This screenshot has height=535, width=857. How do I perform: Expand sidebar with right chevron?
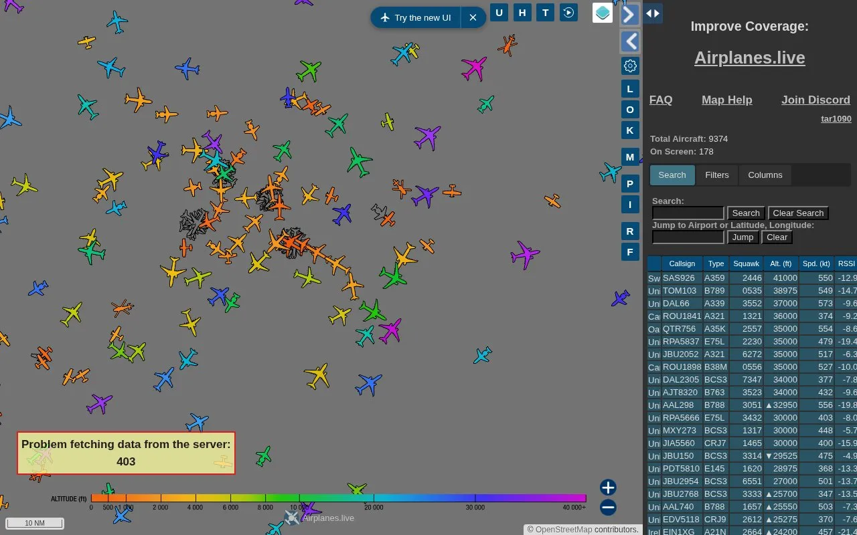point(630,14)
